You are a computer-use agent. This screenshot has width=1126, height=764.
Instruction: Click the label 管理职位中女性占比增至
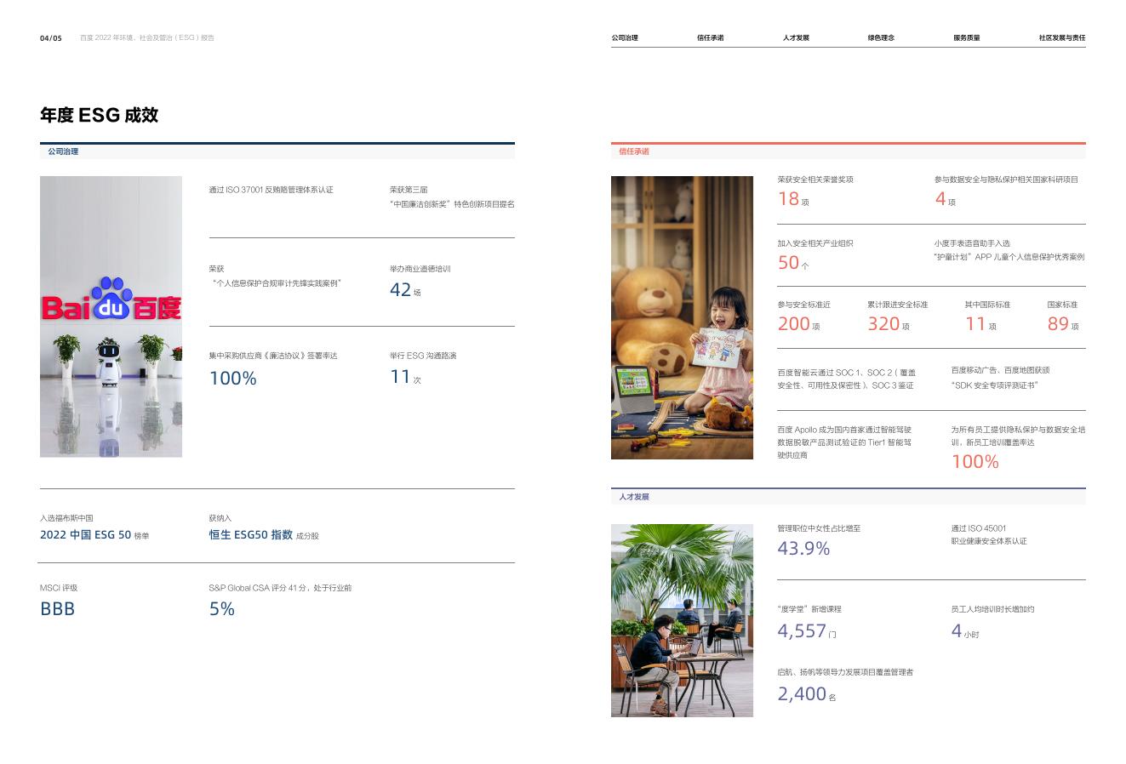820,528
